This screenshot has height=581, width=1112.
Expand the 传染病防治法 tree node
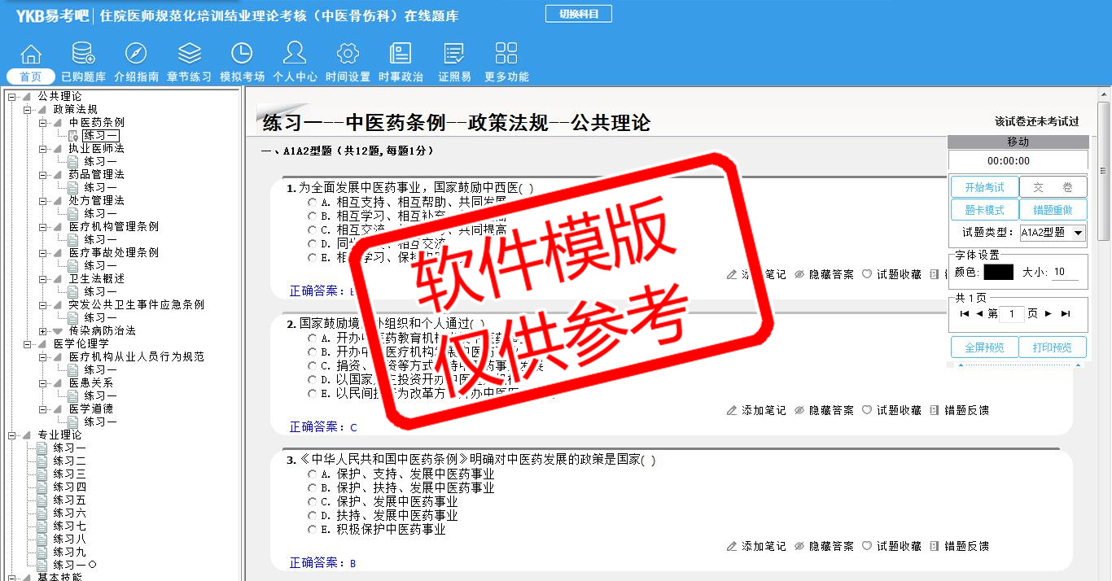[43, 331]
